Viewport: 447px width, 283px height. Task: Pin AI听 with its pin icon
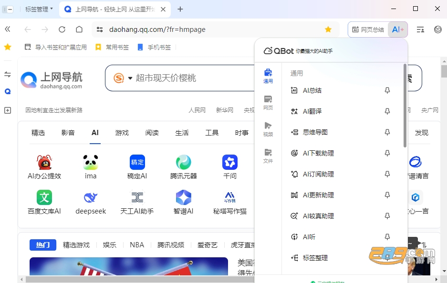pos(387,237)
